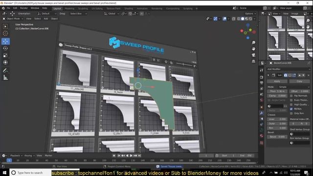This screenshot has height=176, width=313.
Task: Click the modifier Apply button
Action: pos(277,81)
